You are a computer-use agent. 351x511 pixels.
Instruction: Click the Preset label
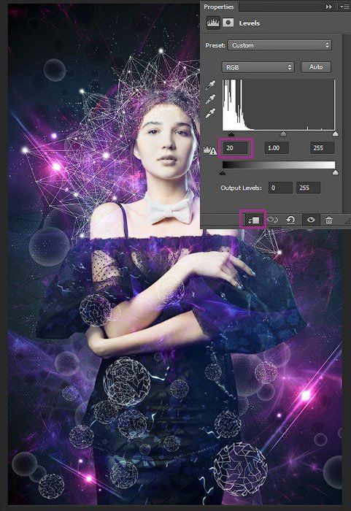tap(215, 45)
